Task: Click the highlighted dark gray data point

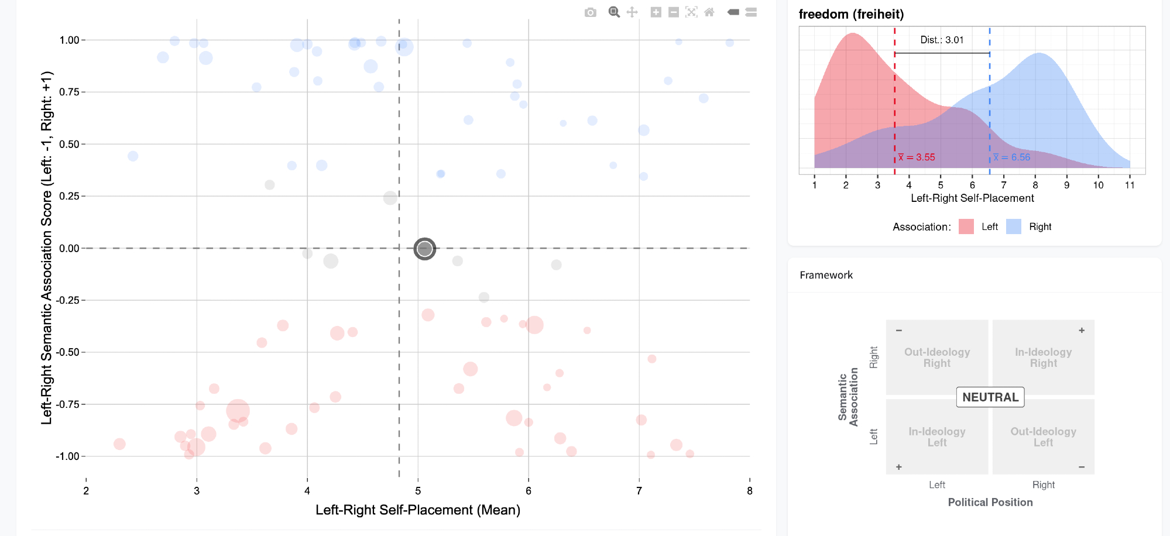Action: 424,249
